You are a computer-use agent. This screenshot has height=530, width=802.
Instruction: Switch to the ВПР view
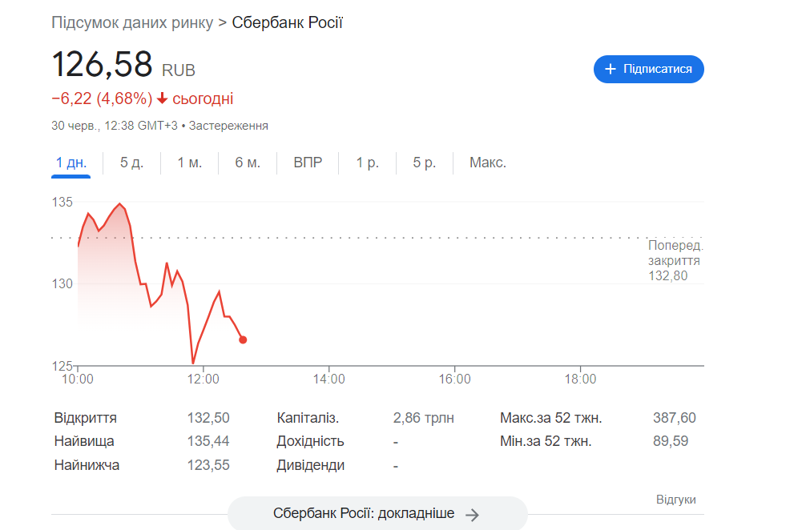[307, 162]
